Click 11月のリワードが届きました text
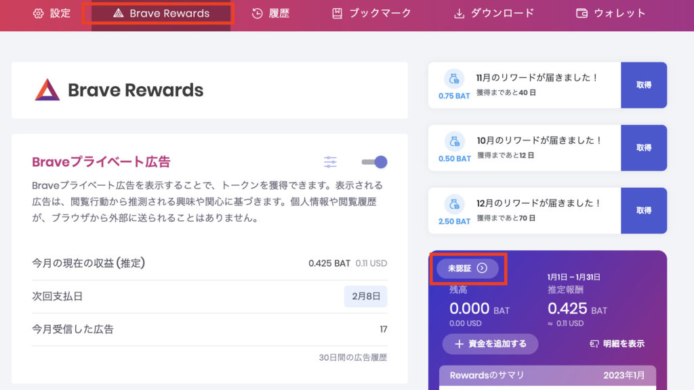Screen dimensions: 694x390 coord(538,77)
